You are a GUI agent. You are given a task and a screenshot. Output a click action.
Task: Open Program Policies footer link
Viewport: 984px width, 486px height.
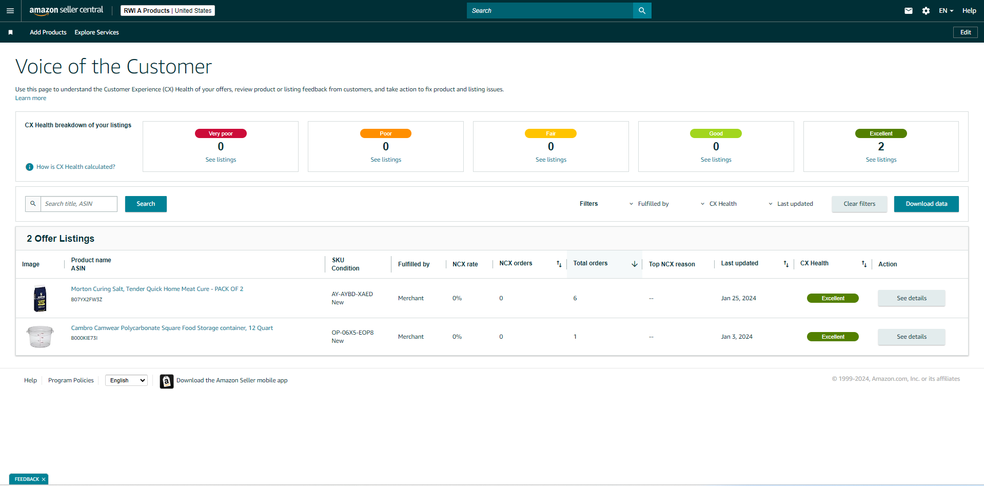pos(71,380)
